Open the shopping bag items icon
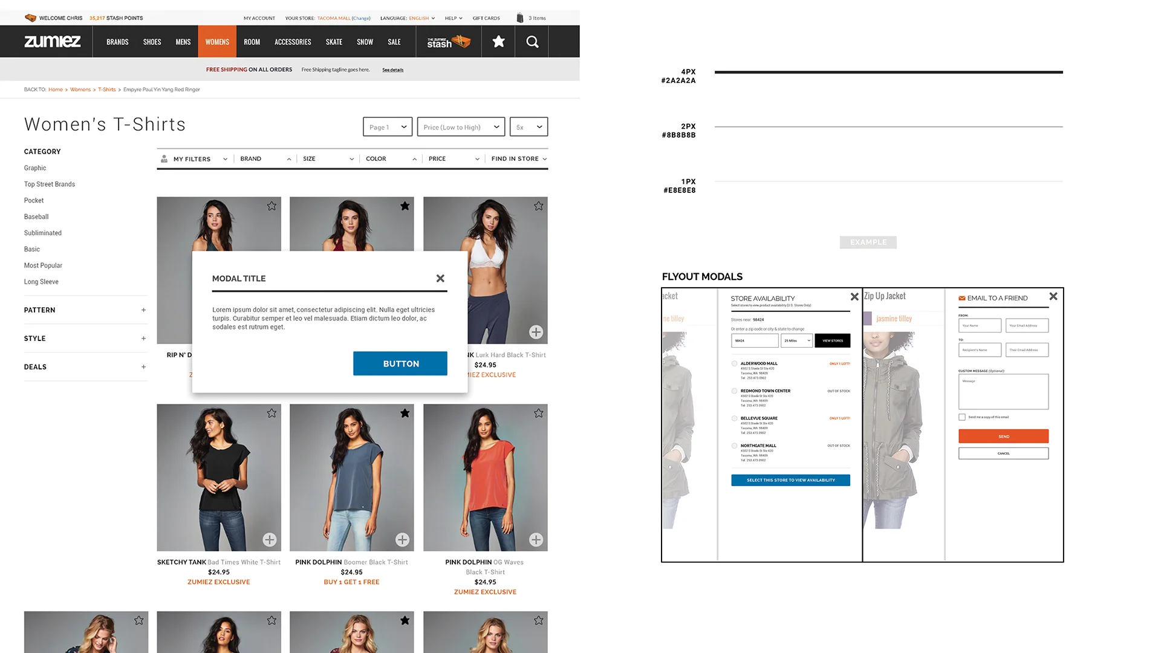Screen dimensions: 1161x653 520,18
